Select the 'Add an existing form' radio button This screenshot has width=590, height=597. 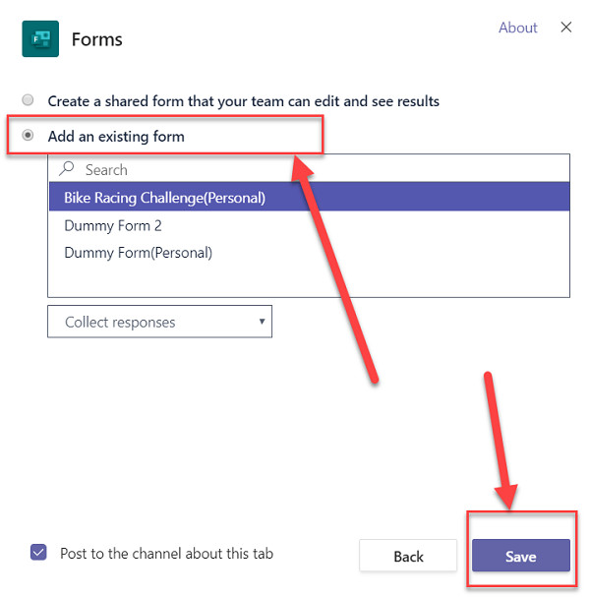tap(28, 135)
